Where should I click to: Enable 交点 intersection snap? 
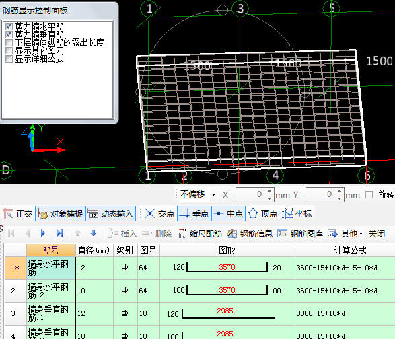[x=159, y=214]
